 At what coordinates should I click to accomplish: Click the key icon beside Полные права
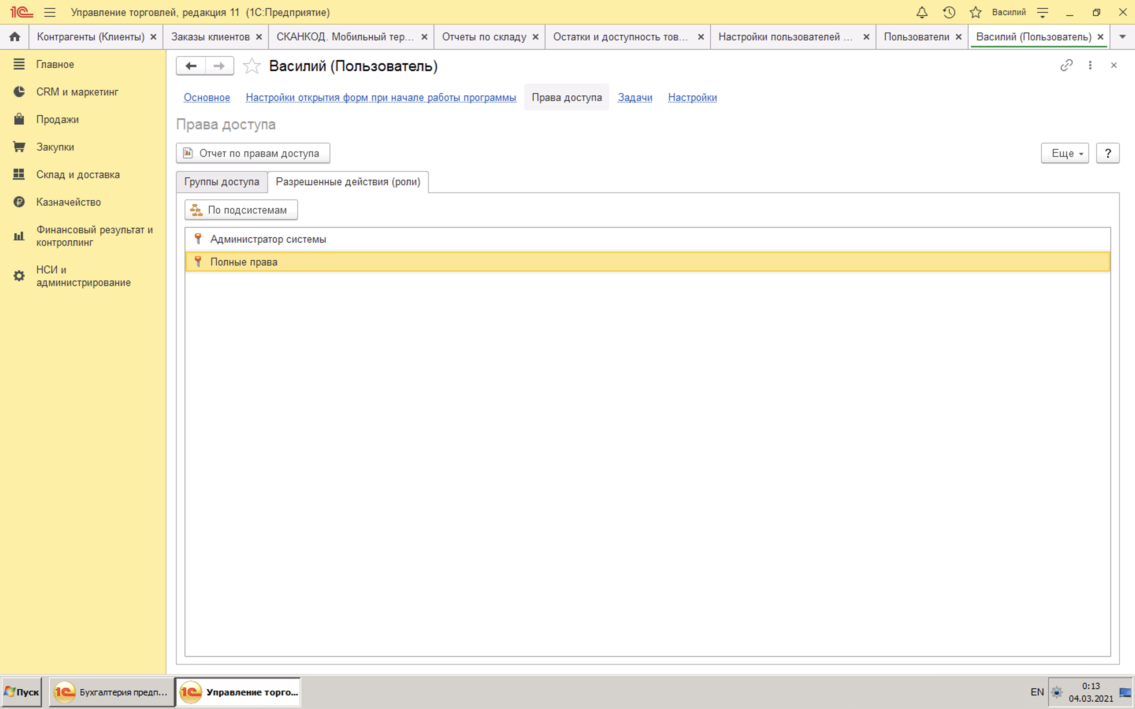click(x=198, y=261)
